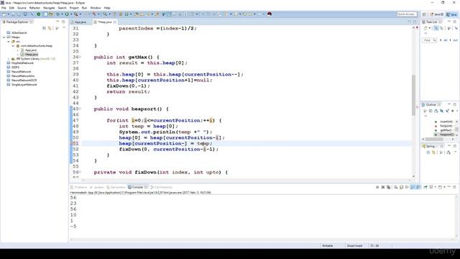The height and width of the screenshot is (259, 460).
Task: Click the editor vertical scrollbar thumb
Action: (414, 95)
